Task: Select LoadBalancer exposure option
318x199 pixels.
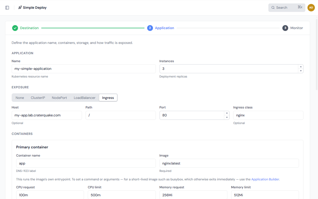Action: 85,98
